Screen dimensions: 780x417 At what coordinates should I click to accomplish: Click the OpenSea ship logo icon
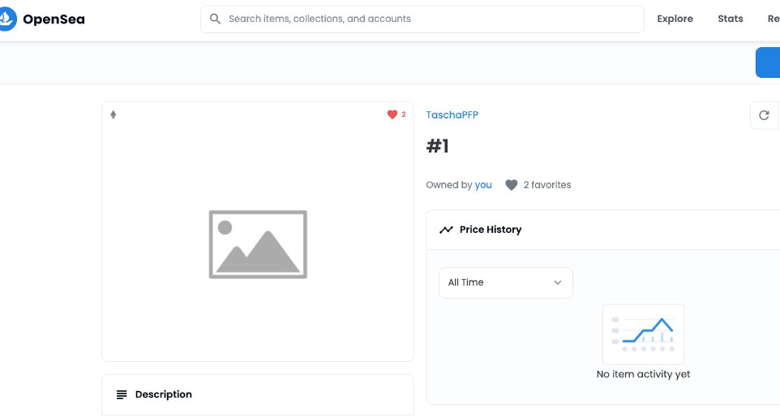[x=7, y=19]
